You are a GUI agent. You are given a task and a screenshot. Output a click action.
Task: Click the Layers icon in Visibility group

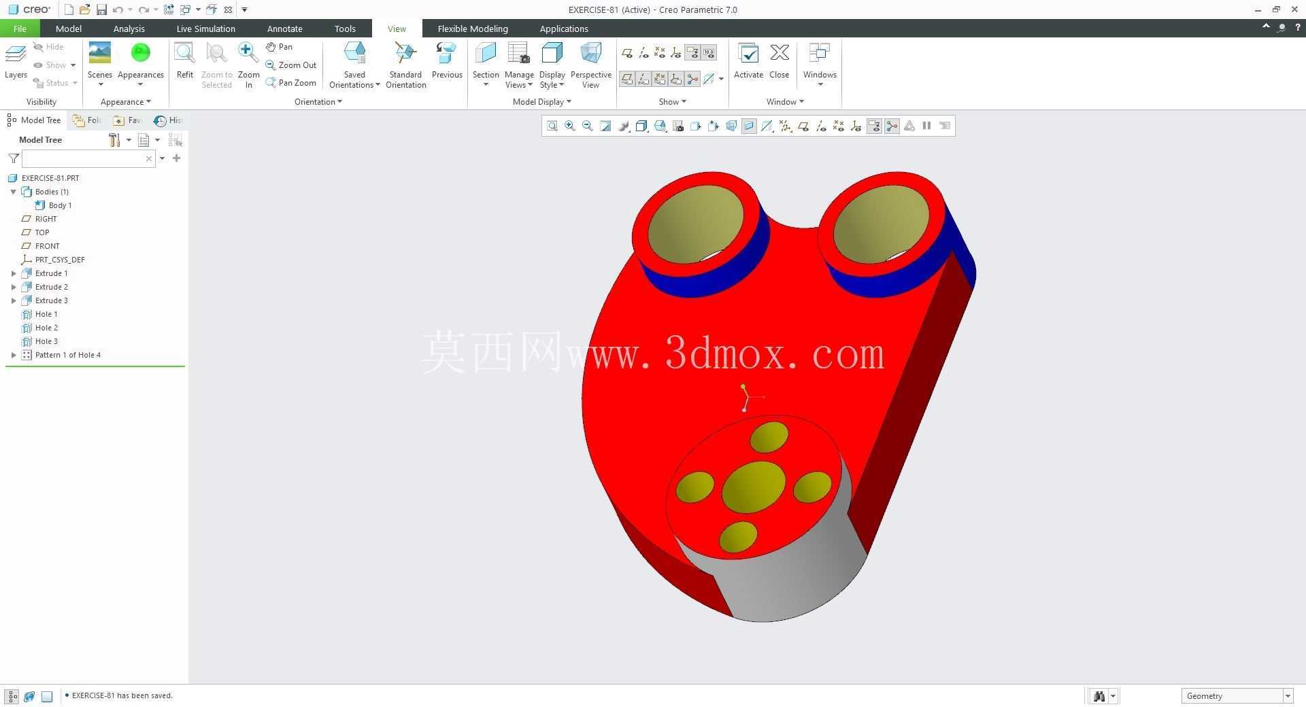point(16,53)
